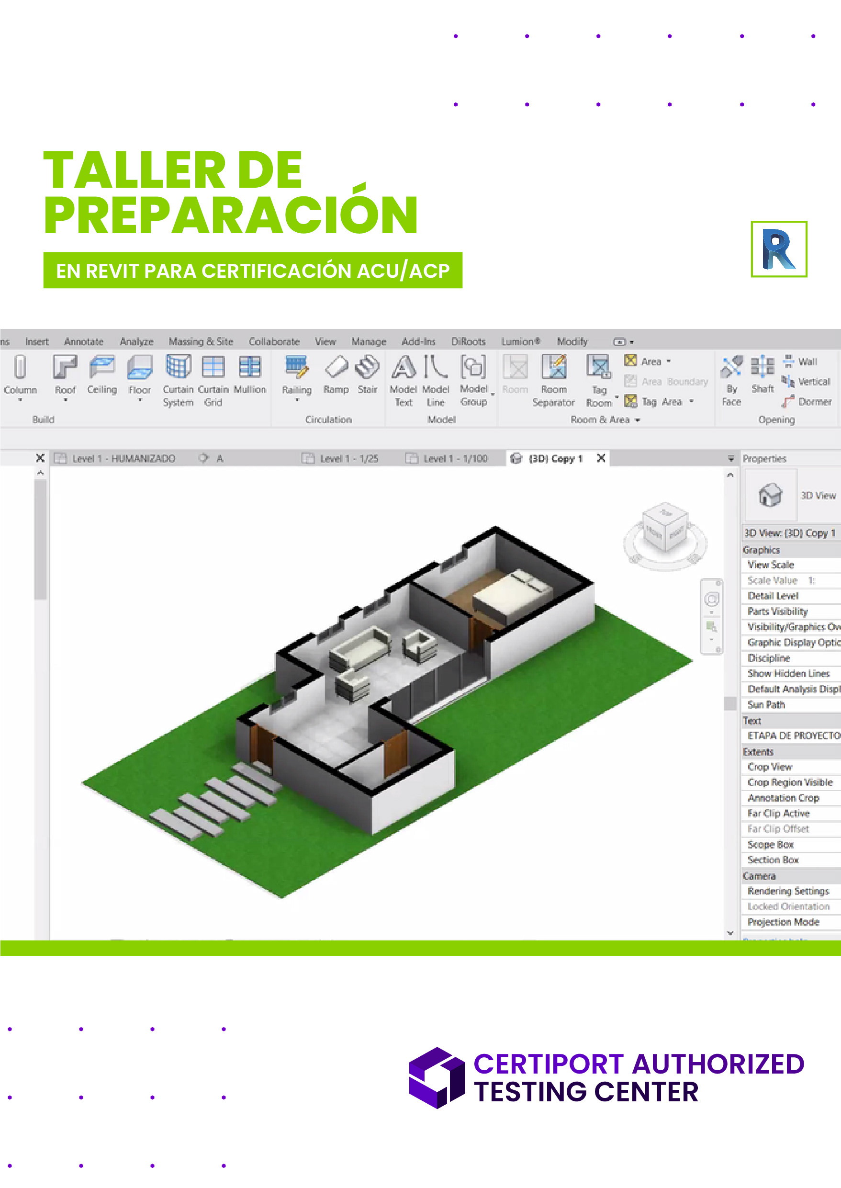
Task: Open the Railing dropdown arrow
Action: click(x=297, y=400)
